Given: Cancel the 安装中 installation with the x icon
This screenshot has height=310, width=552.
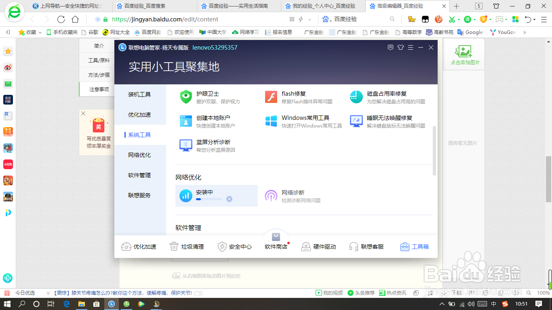Looking at the screenshot, I should pyautogui.click(x=229, y=199).
